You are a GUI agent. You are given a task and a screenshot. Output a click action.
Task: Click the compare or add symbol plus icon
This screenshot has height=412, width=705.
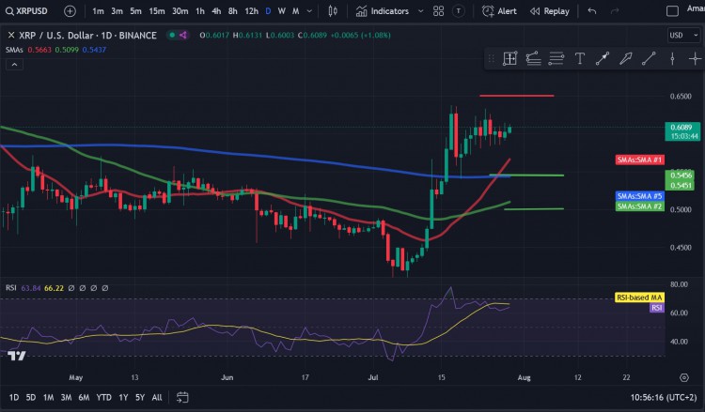(70, 10)
